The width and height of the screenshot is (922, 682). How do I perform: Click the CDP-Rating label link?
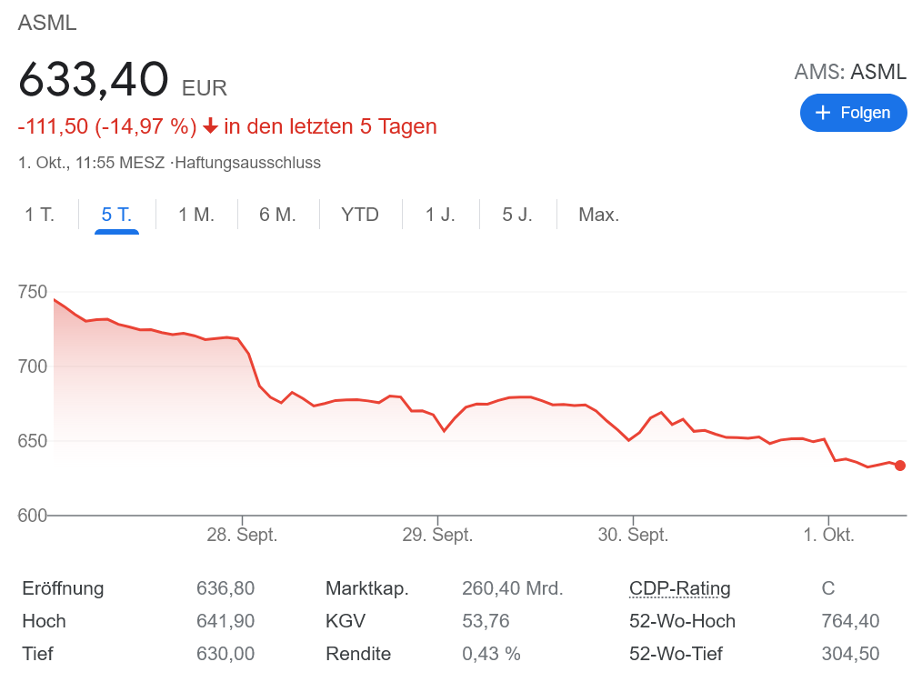pyautogui.click(x=679, y=588)
